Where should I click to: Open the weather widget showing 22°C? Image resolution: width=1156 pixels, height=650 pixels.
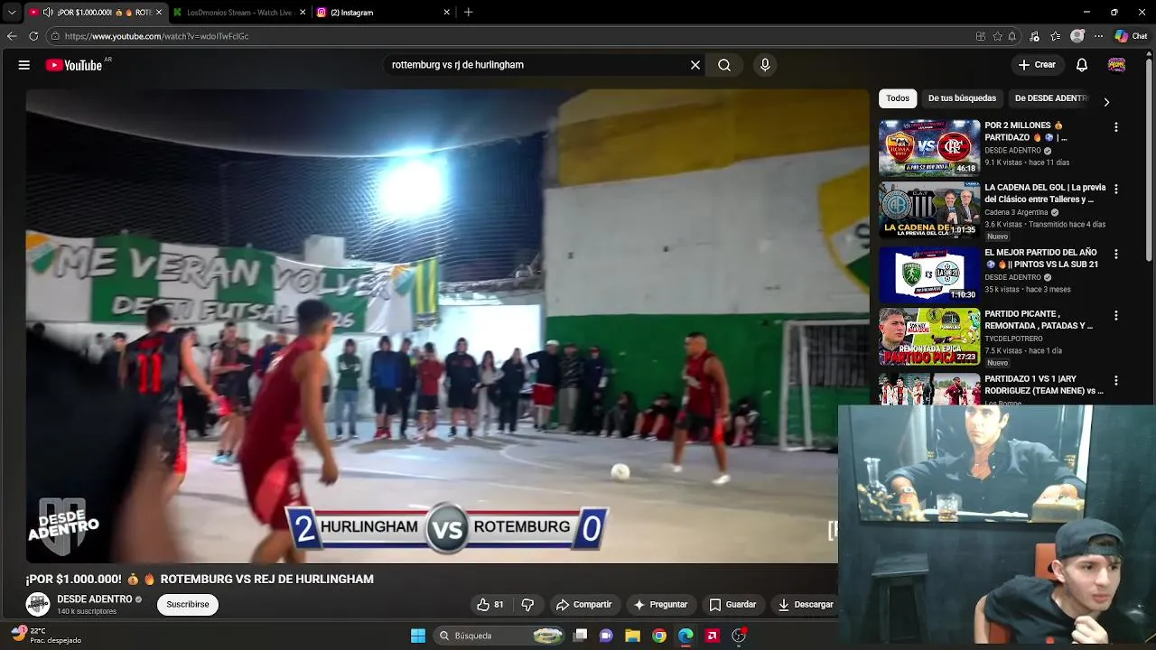(45, 636)
